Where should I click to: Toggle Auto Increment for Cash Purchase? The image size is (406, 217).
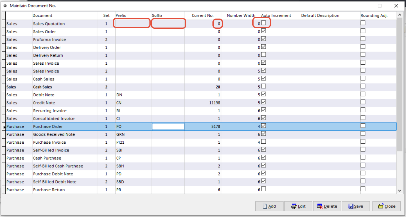pyautogui.click(x=263, y=157)
